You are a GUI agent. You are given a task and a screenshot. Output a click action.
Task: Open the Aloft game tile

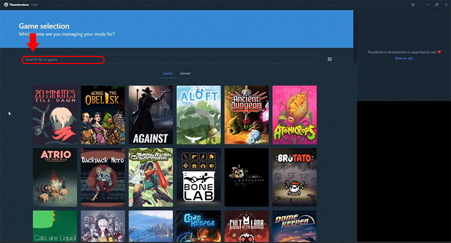pyautogui.click(x=198, y=115)
